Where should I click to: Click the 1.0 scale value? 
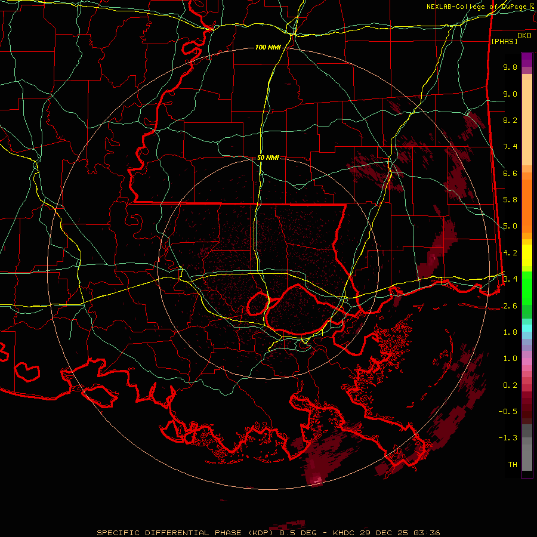tap(510, 359)
